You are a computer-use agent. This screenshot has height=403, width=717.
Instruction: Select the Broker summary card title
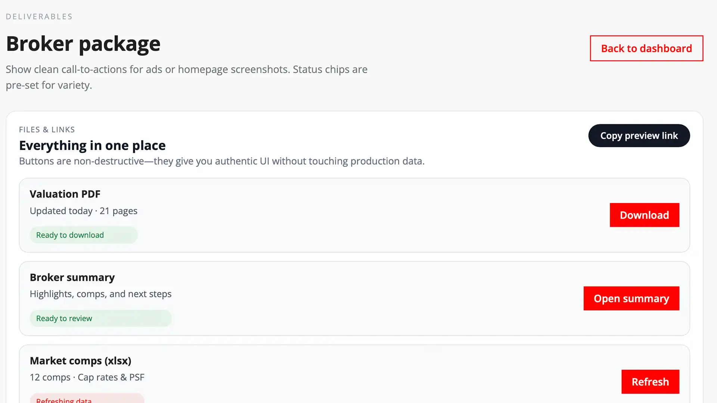pyautogui.click(x=72, y=277)
